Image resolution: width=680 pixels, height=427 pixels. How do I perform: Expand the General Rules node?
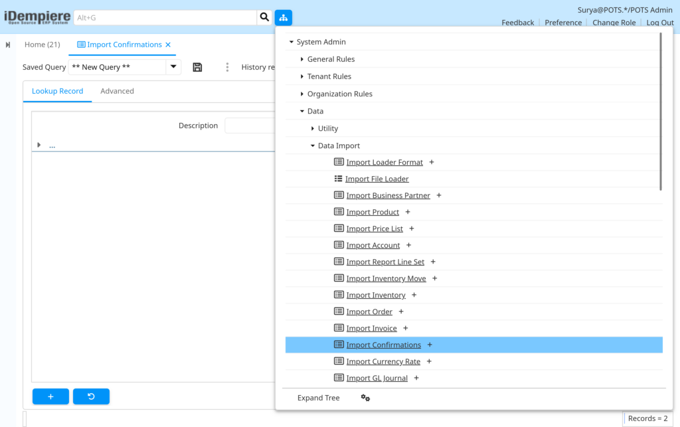(302, 59)
